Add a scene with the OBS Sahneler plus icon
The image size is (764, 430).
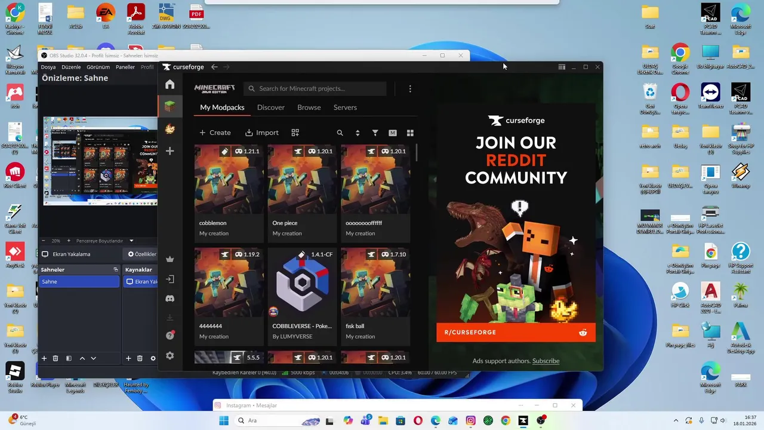pyautogui.click(x=44, y=358)
